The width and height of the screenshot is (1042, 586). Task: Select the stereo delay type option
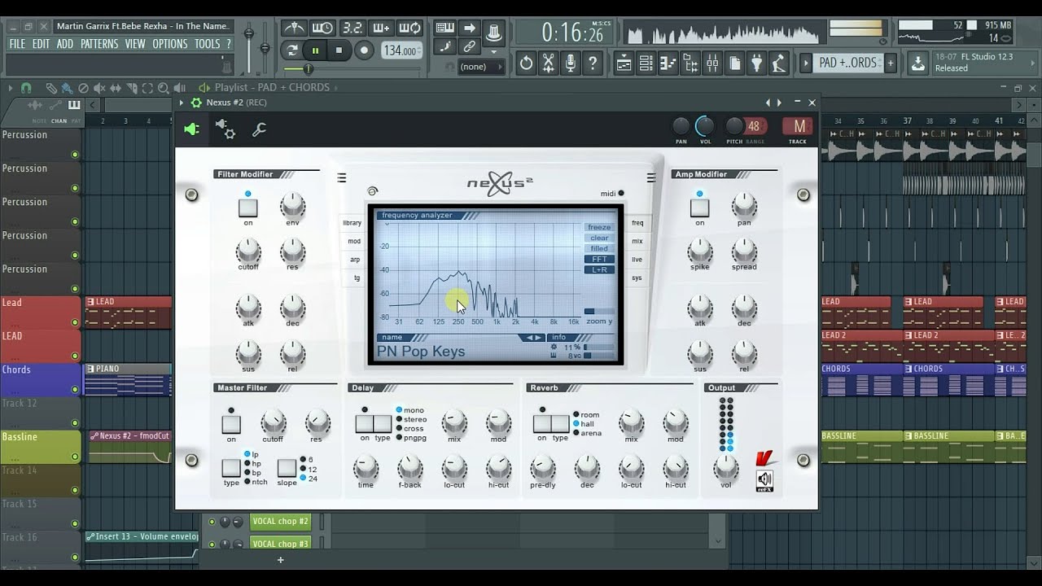click(409, 419)
